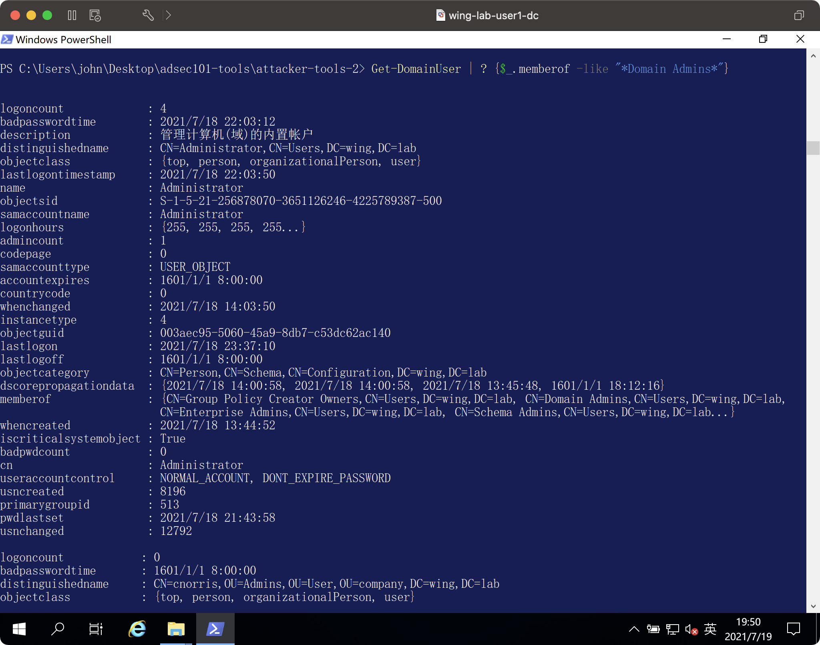Click the primarygroupid value 513
Screen dimensions: 820x645
point(170,505)
